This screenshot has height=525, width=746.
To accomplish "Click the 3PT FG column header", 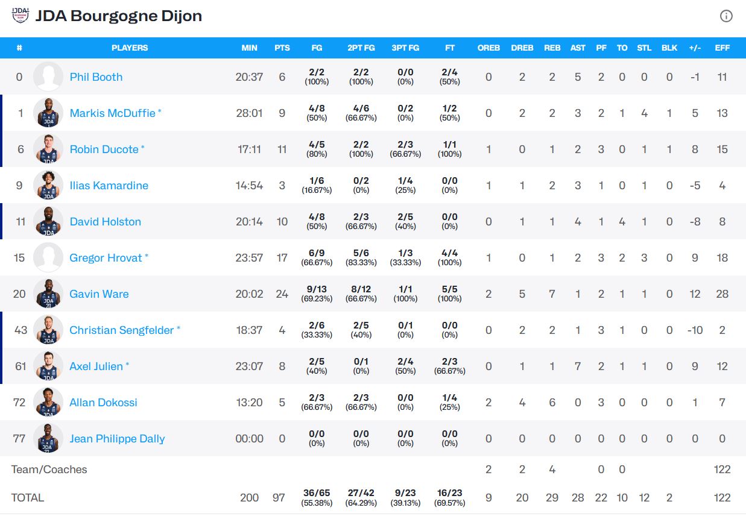I will click(405, 48).
